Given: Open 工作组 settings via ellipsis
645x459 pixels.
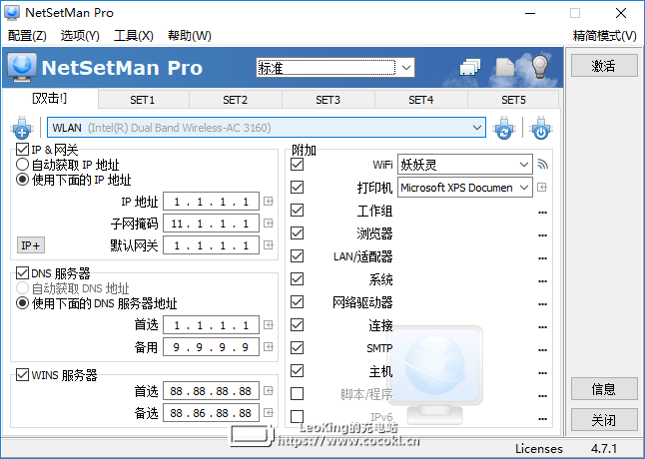Looking at the screenshot, I should (542, 213).
